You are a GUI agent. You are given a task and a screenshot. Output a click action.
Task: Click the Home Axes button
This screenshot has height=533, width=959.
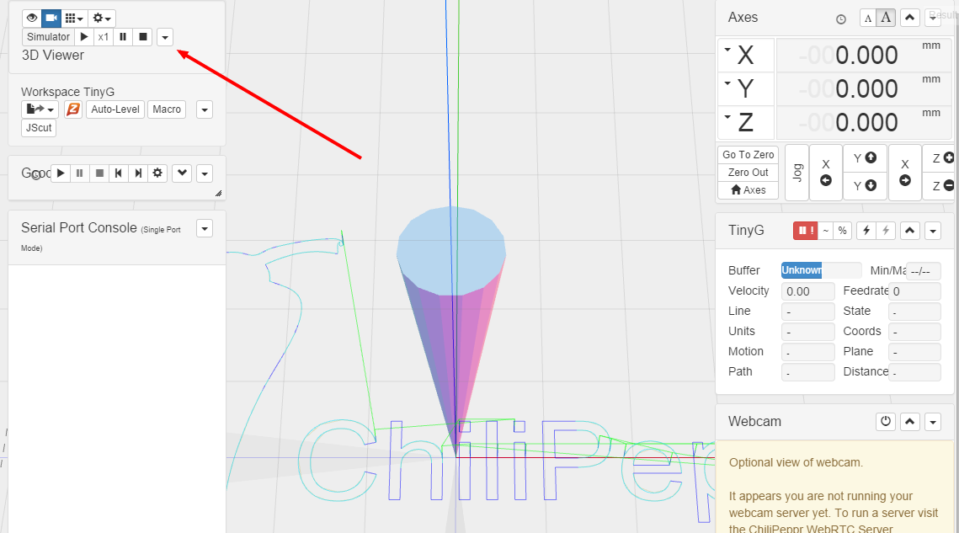pos(748,190)
